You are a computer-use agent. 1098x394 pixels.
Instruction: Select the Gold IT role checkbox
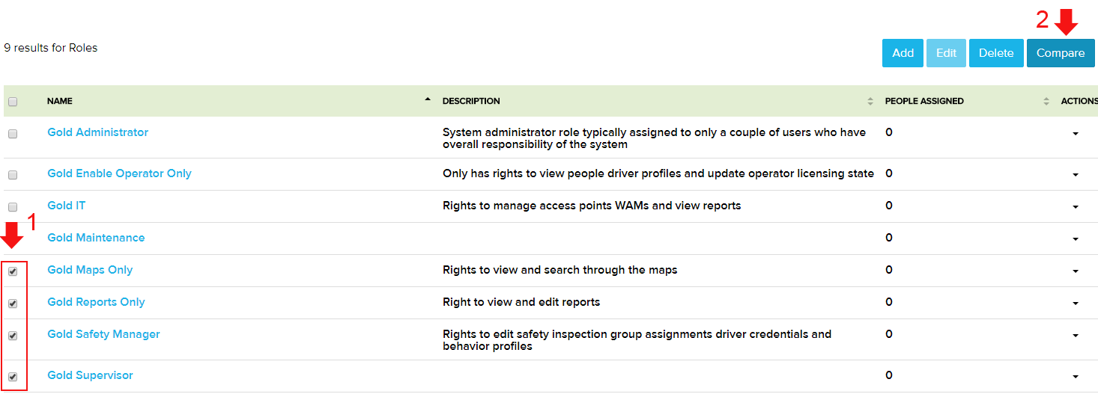pyautogui.click(x=13, y=207)
